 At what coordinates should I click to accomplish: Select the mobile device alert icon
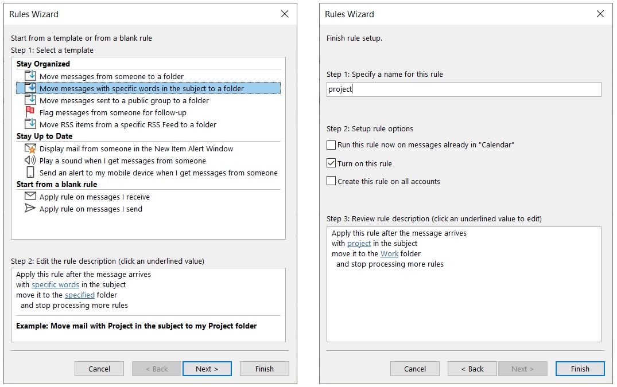[33, 172]
